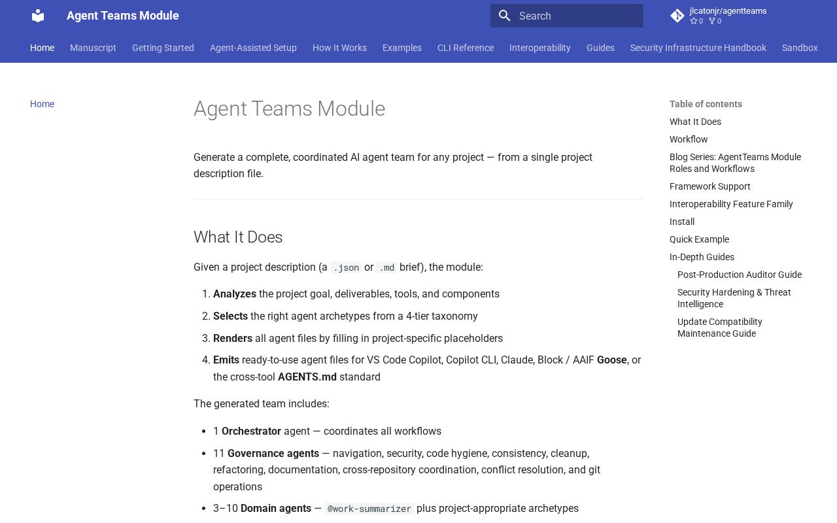This screenshot has height=523, width=837.
Task: Switch to the Sandbox tab
Action: pyautogui.click(x=800, y=48)
